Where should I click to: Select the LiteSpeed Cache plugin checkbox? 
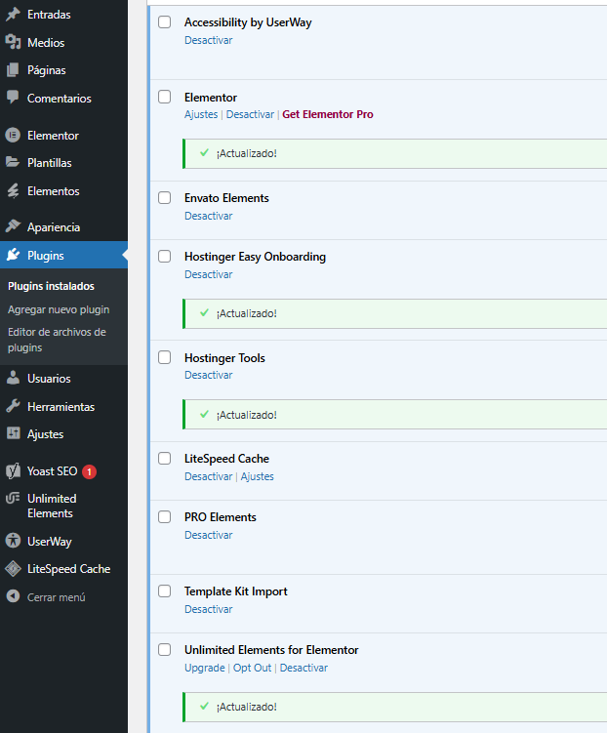pyautogui.click(x=165, y=458)
